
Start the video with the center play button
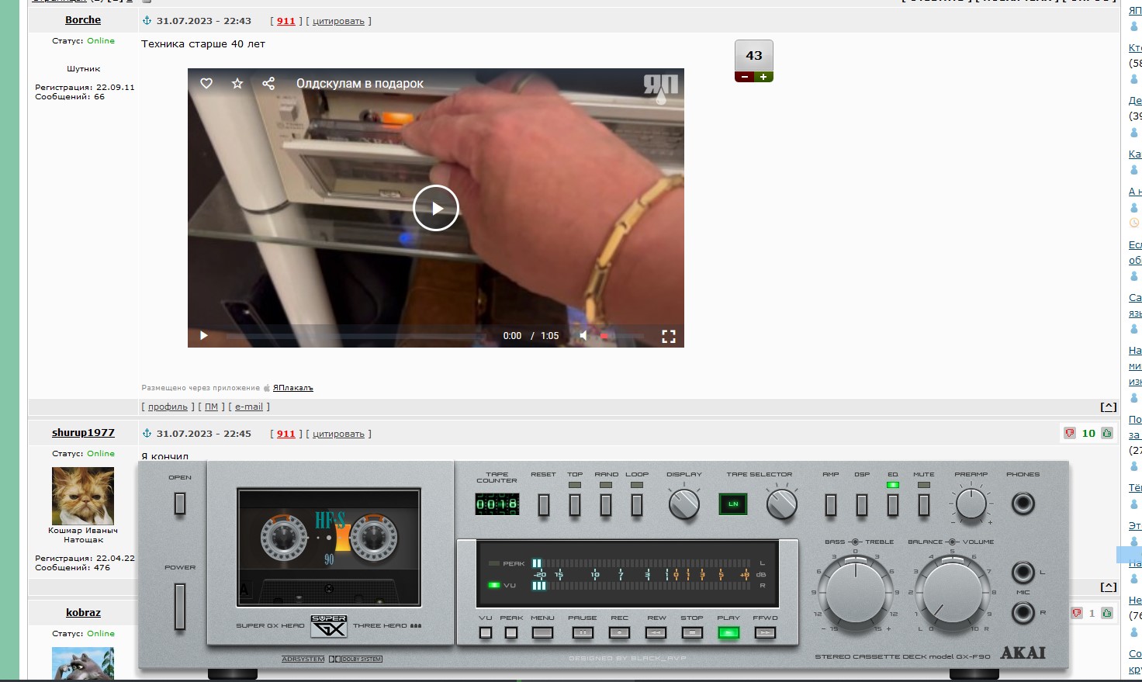click(436, 208)
